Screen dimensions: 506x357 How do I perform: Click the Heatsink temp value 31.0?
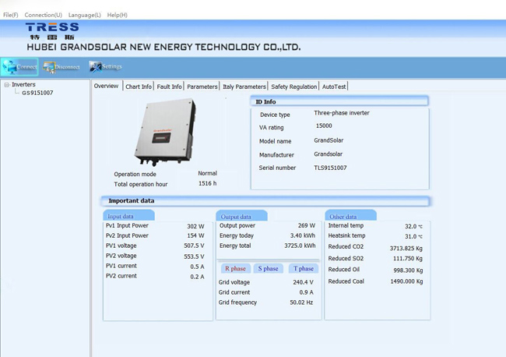coord(413,236)
